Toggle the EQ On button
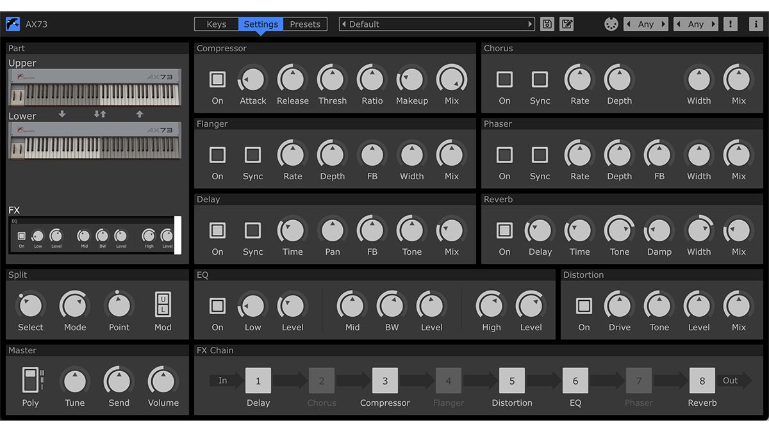Viewport: 769px width, 432px height. [218, 306]
